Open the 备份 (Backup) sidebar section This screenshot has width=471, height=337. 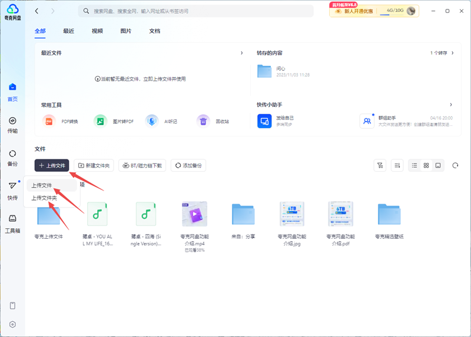[x=12, y=157]
